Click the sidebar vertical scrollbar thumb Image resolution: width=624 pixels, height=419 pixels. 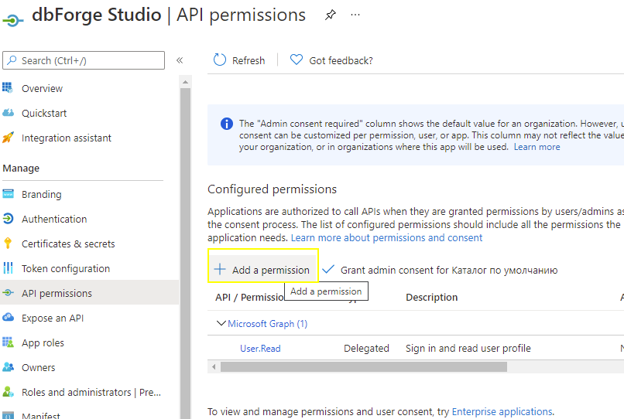[x=185, y=254]
